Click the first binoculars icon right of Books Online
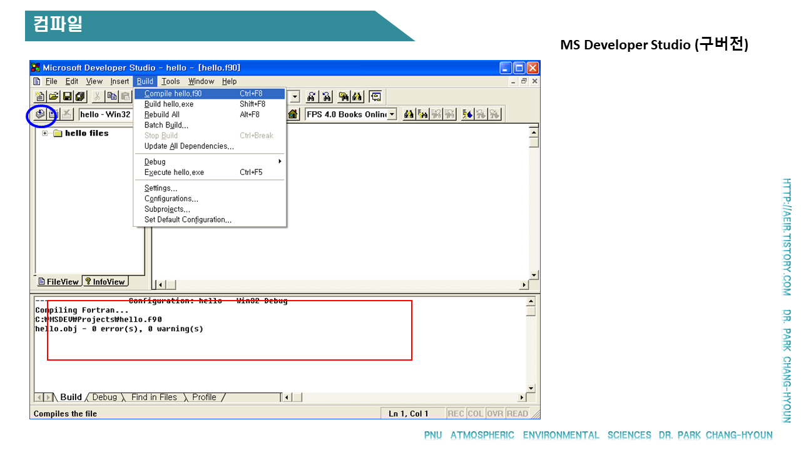This screenshot has width=801, height=450. [409, 114]
